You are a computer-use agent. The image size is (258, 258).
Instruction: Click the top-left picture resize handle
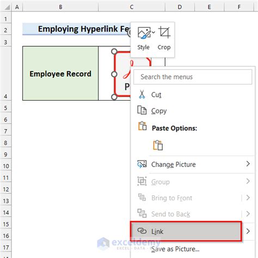tap(114, 51)
